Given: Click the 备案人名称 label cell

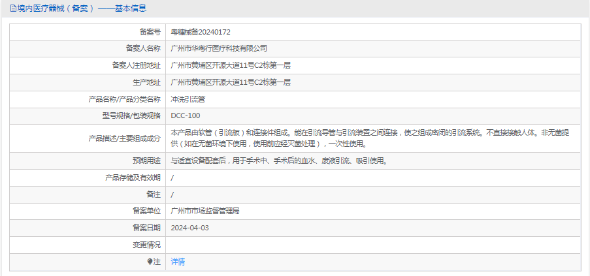Looking at the screenshot, I should pos(88,48).
